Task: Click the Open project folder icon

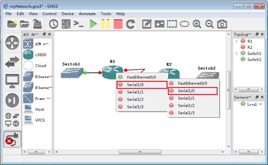Action: pyautogui.click(x=24, y=24)
